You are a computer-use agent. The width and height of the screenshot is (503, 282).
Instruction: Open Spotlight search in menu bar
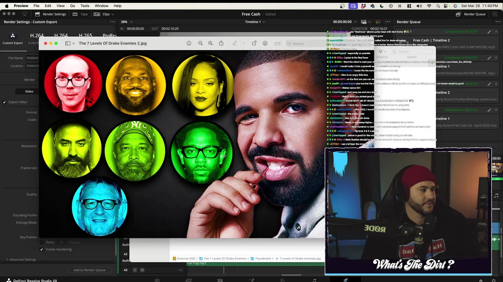(x=438, y=6)
